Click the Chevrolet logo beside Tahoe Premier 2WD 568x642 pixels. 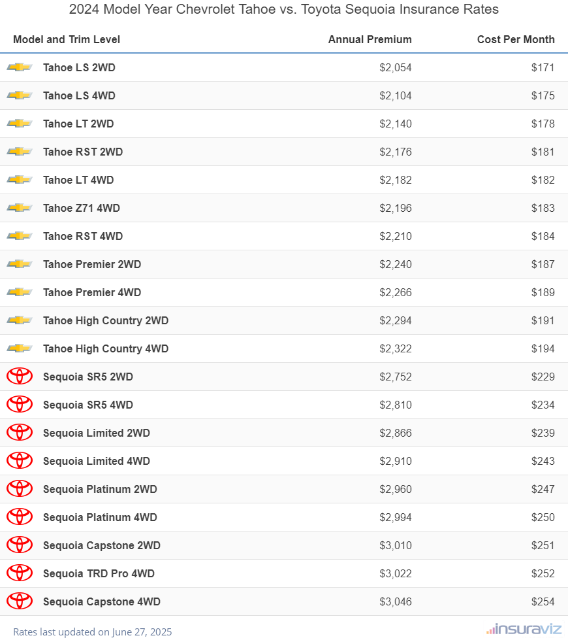click(x=20, y=264)
